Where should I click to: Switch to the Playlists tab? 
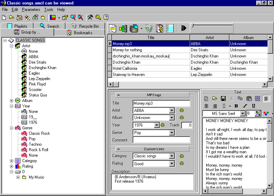17,26
